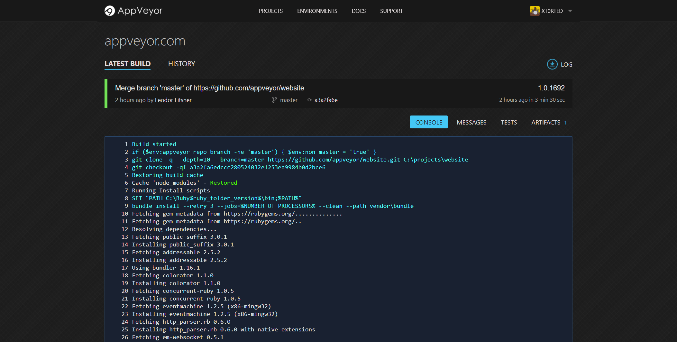Image resolution: width=677 pixels, height=342 pixels.
Task: Go to Docs
Action: (359, 11)
